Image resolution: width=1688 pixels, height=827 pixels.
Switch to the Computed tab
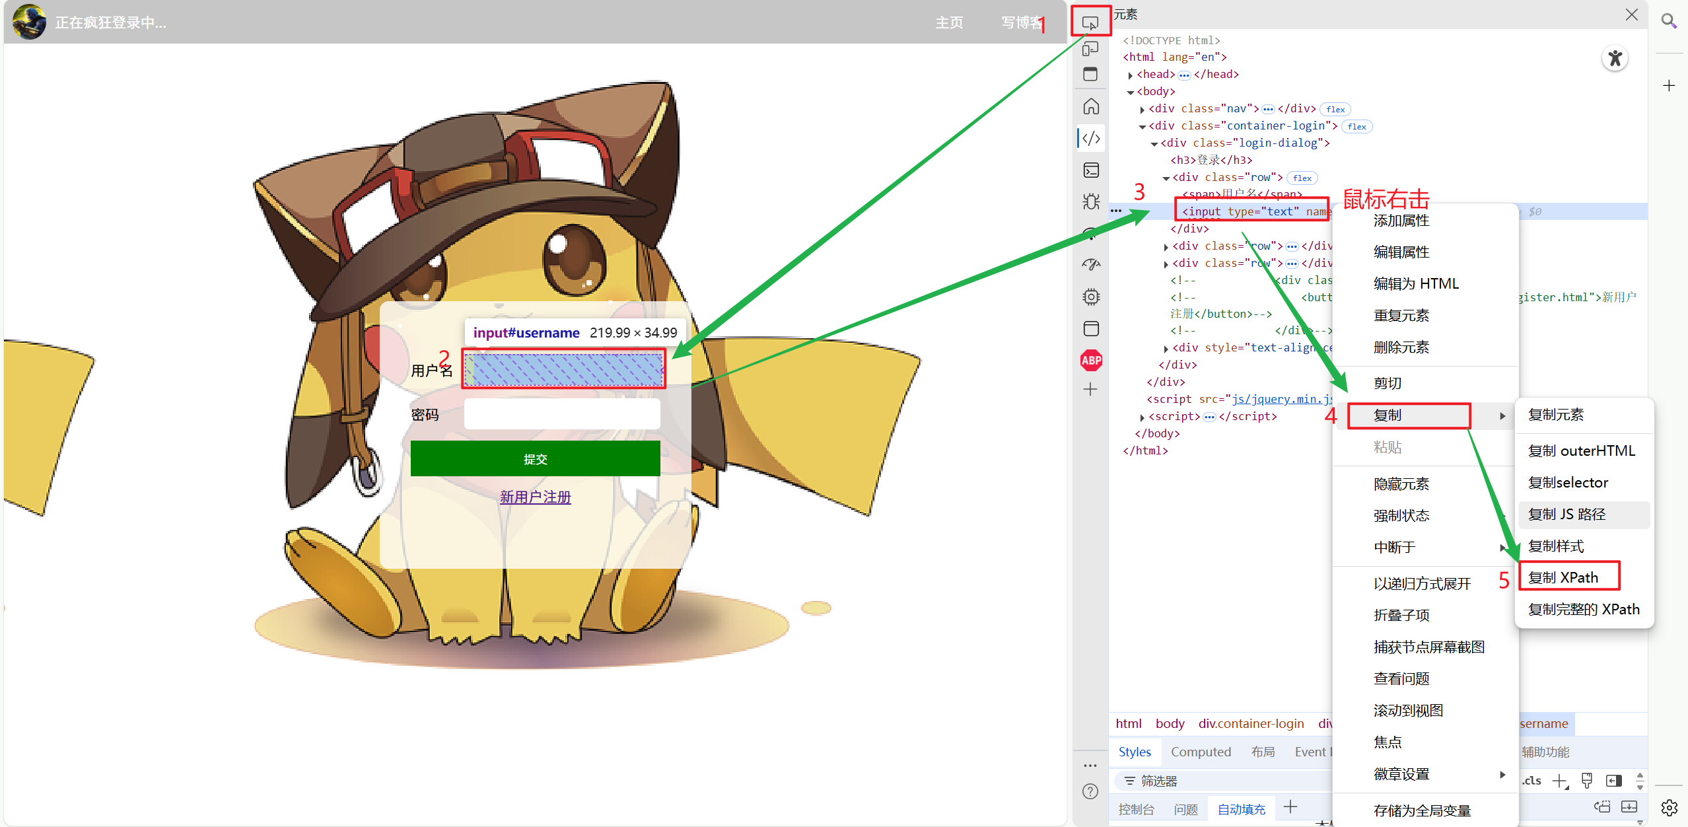(1201, 752)
